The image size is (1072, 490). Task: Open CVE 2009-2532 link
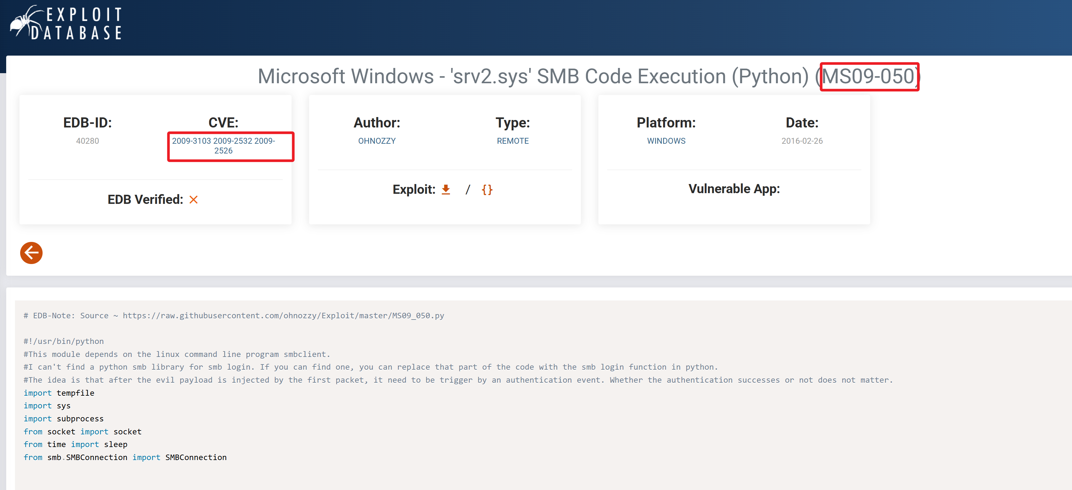coord(232,141)
